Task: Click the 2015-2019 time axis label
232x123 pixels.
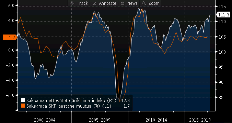Action: 200,120
